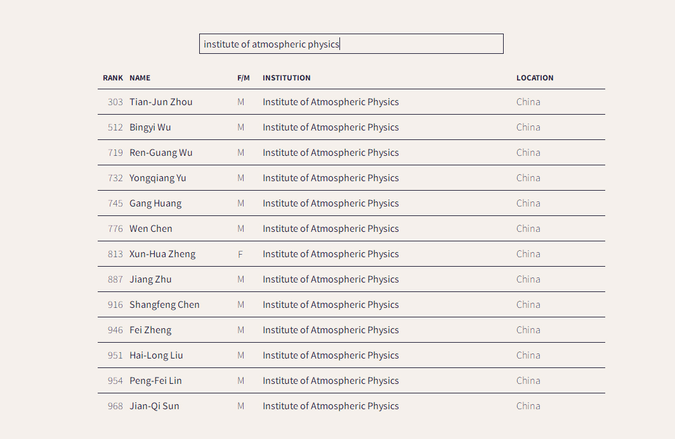Sort by the LOCATION column header

[535, 78]
